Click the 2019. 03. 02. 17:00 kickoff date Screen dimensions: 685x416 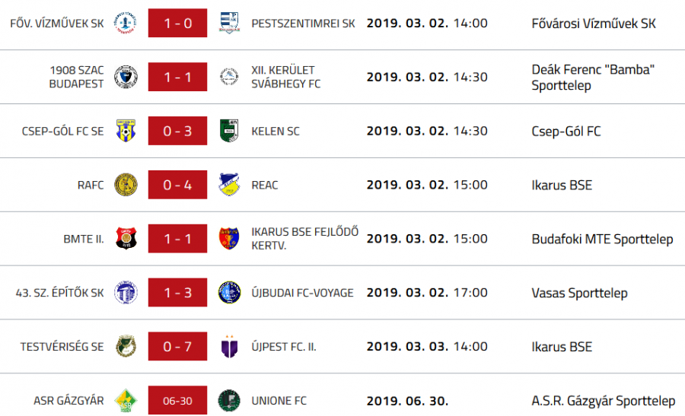(x=427, y=293)
